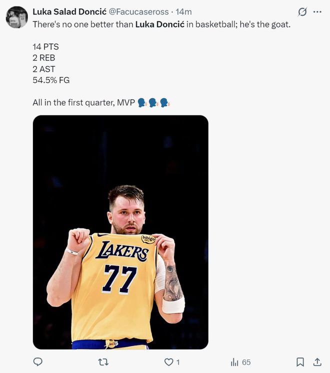Image resolution: width=330 pixels, height=373 pixels.
Task: Click the 14m timestamp
Action: [183, 11]
